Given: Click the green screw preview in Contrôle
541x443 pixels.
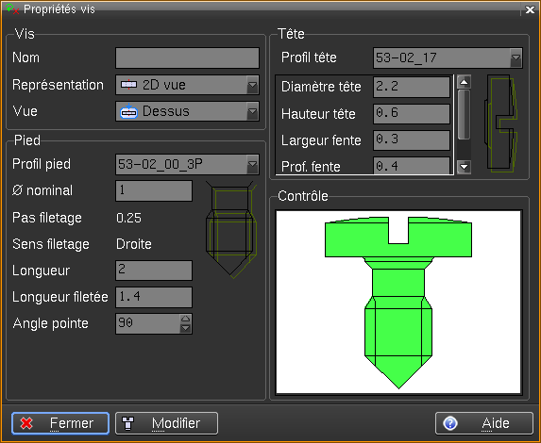Looking at the screenshot, I should [398, 303].
